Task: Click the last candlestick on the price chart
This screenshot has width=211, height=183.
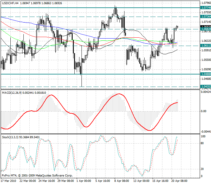Action: pos(178,27)
